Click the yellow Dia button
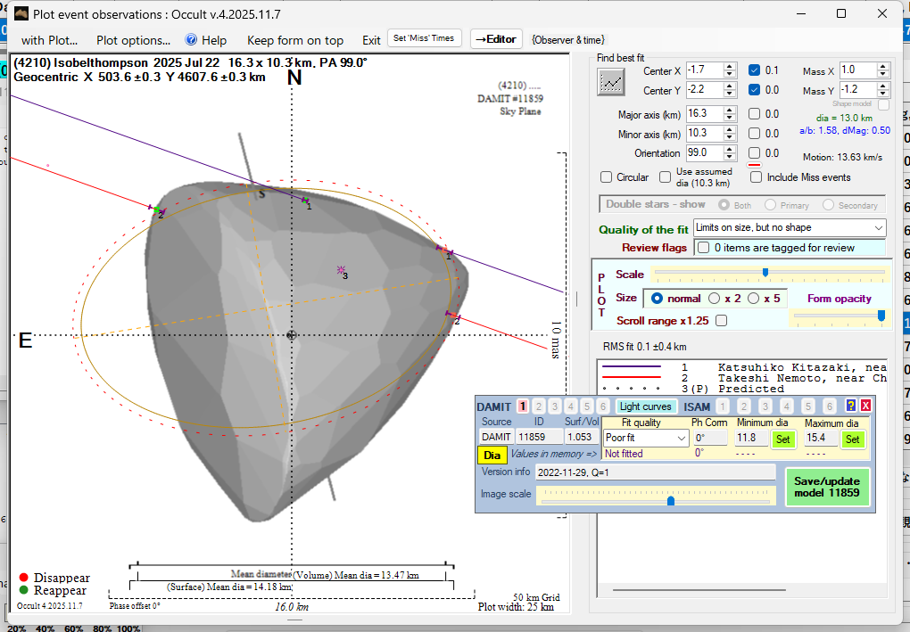Viewport: 910px width, 632px height. tap(492, 455)
